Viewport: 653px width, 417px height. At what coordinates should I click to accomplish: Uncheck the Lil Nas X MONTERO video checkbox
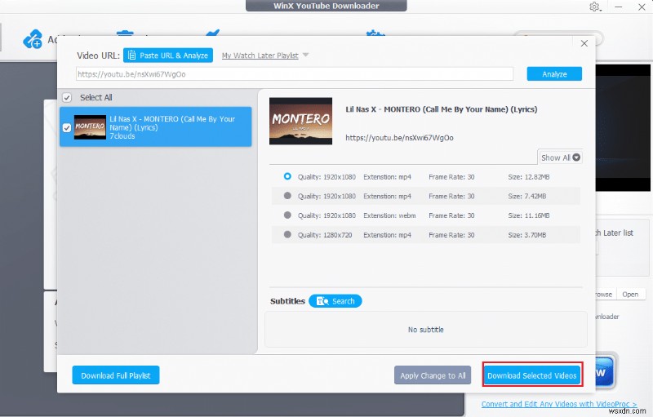[67, 128]
